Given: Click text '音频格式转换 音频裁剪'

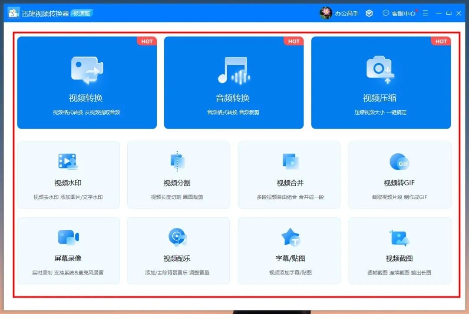Looking at the screenshot, I should pyautogui.click(x=233, y=112).
